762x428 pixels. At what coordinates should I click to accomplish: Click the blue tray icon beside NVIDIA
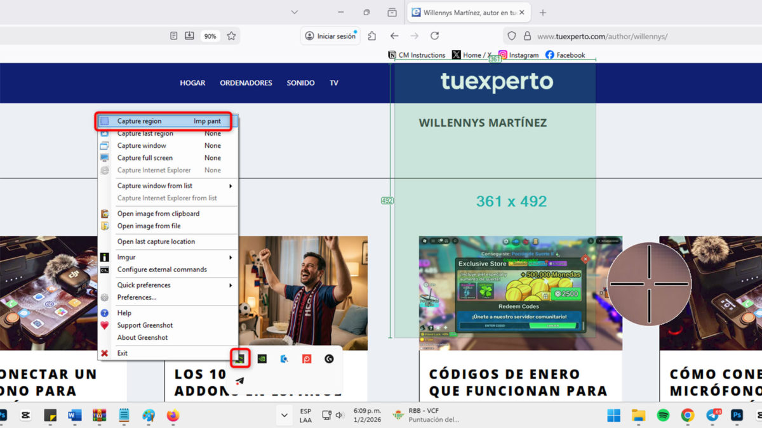284,359
